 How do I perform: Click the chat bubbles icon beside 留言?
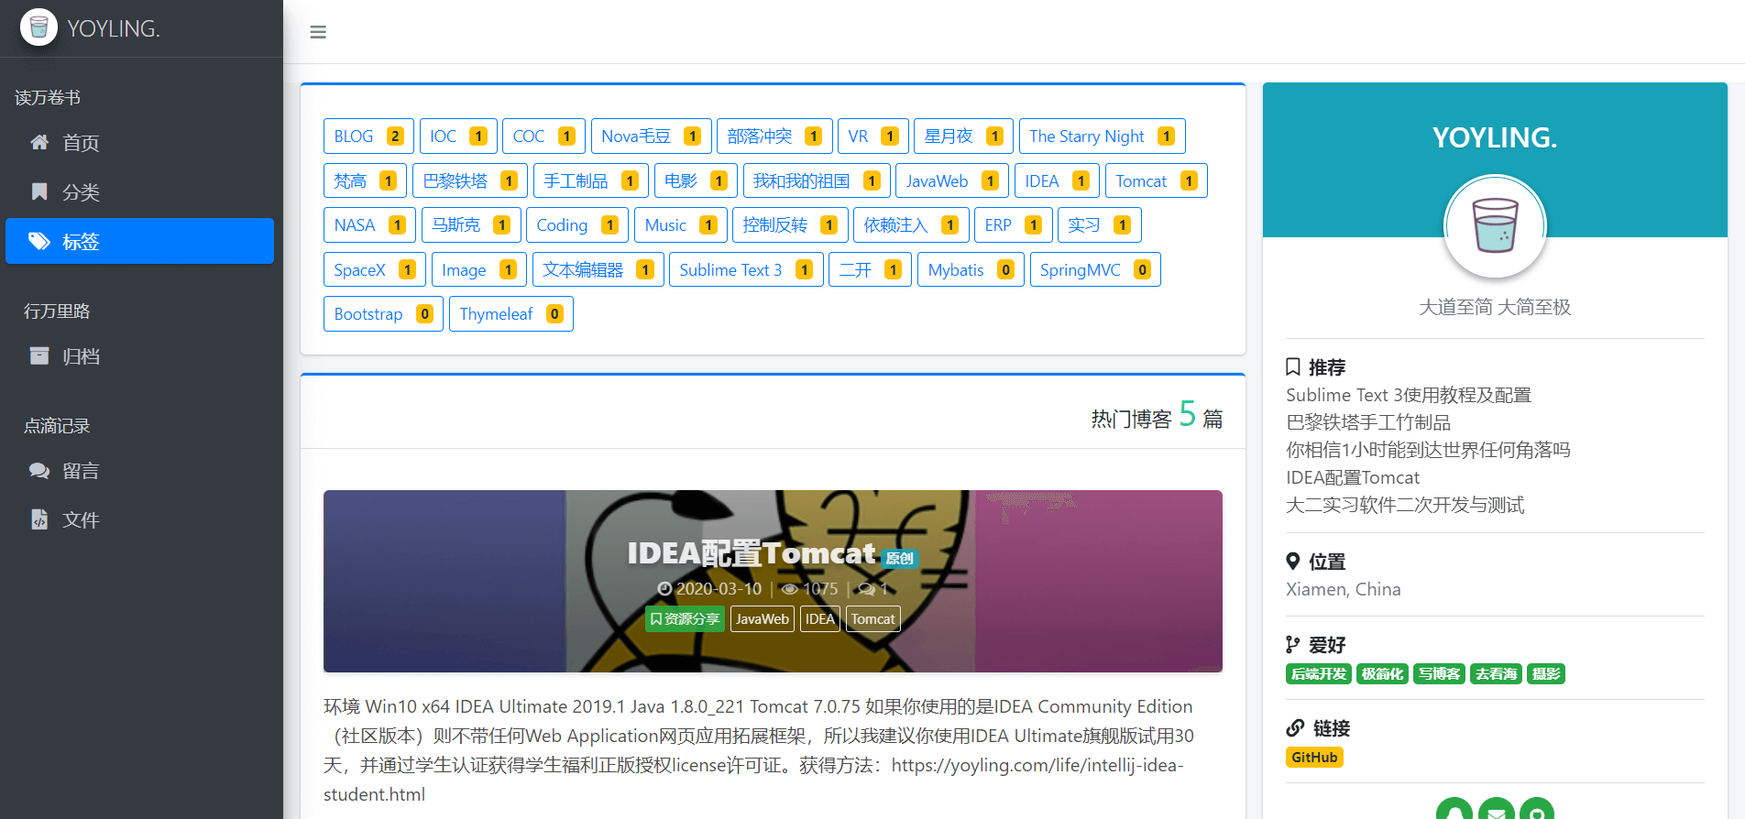point(39,471)
